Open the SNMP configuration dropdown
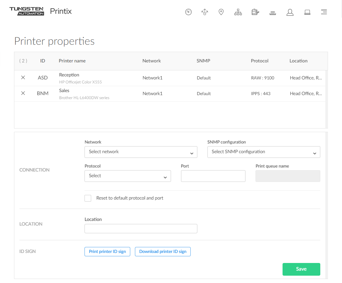 click(x=264, y=152)
